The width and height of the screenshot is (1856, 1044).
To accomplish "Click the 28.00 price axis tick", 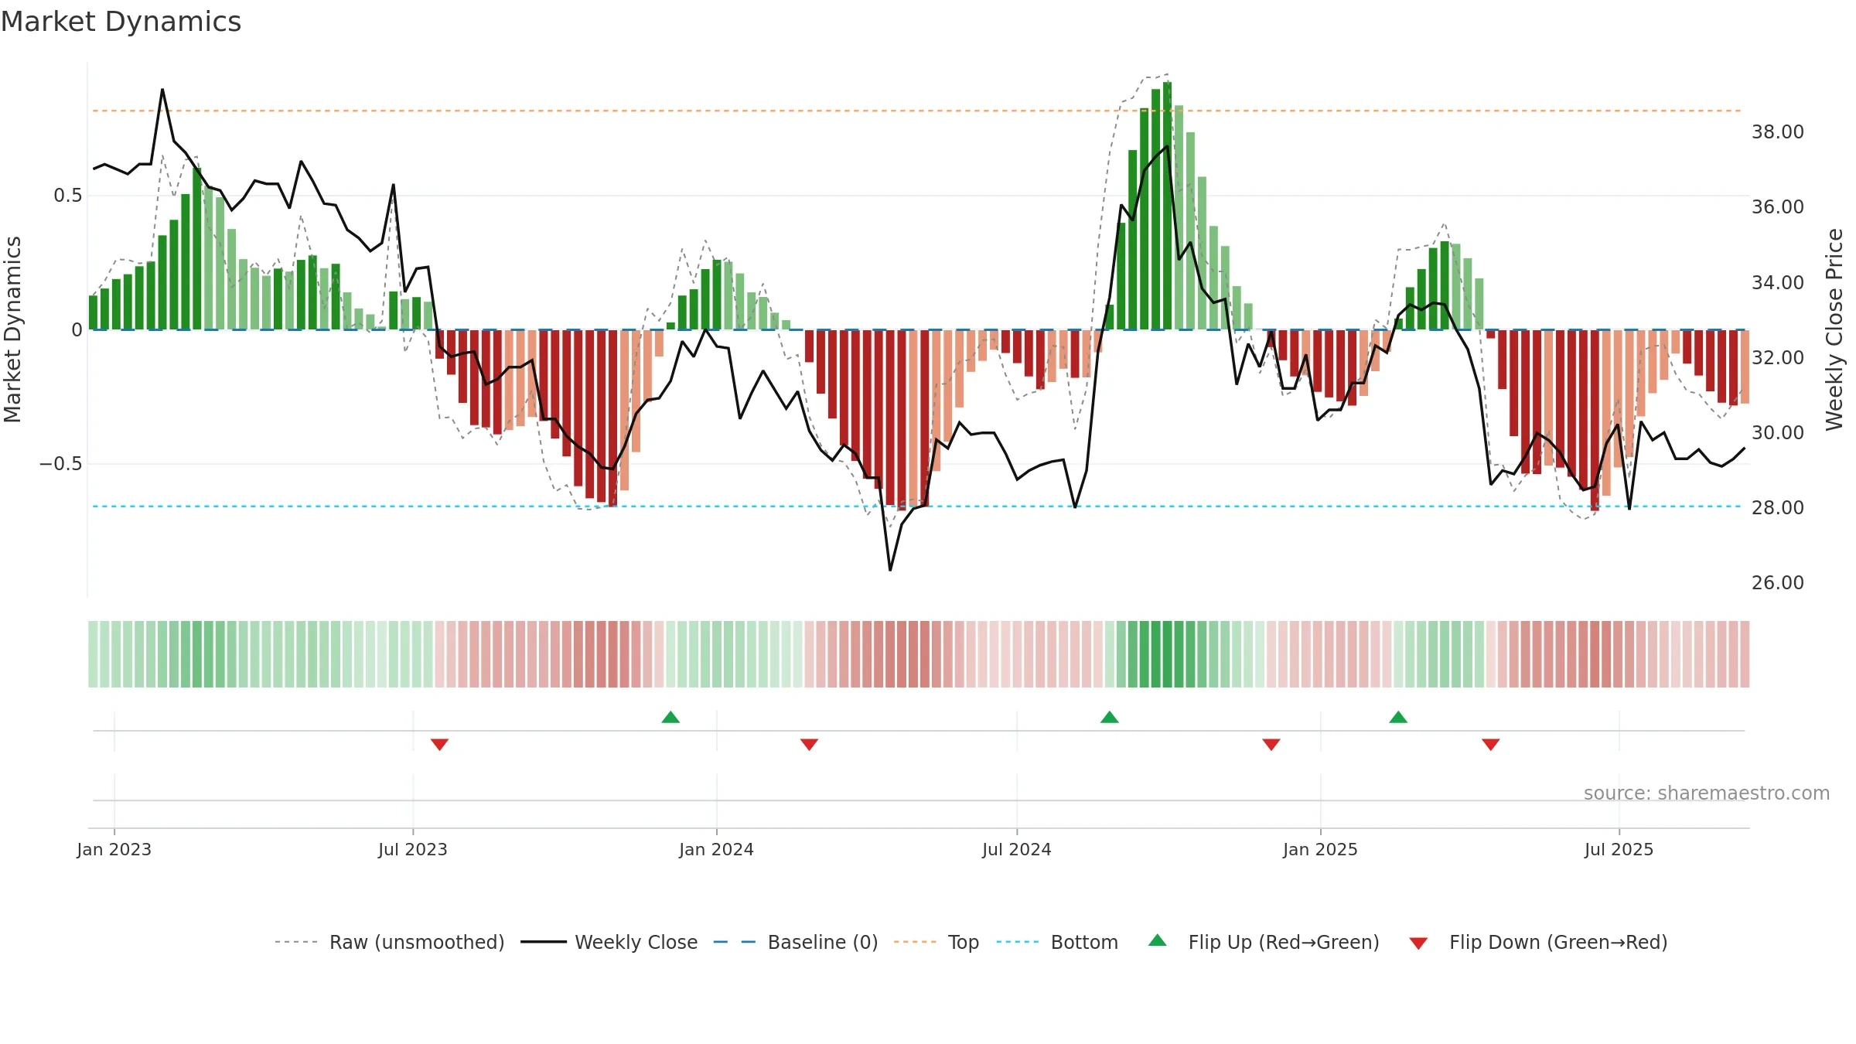I will pos(1778,508).
